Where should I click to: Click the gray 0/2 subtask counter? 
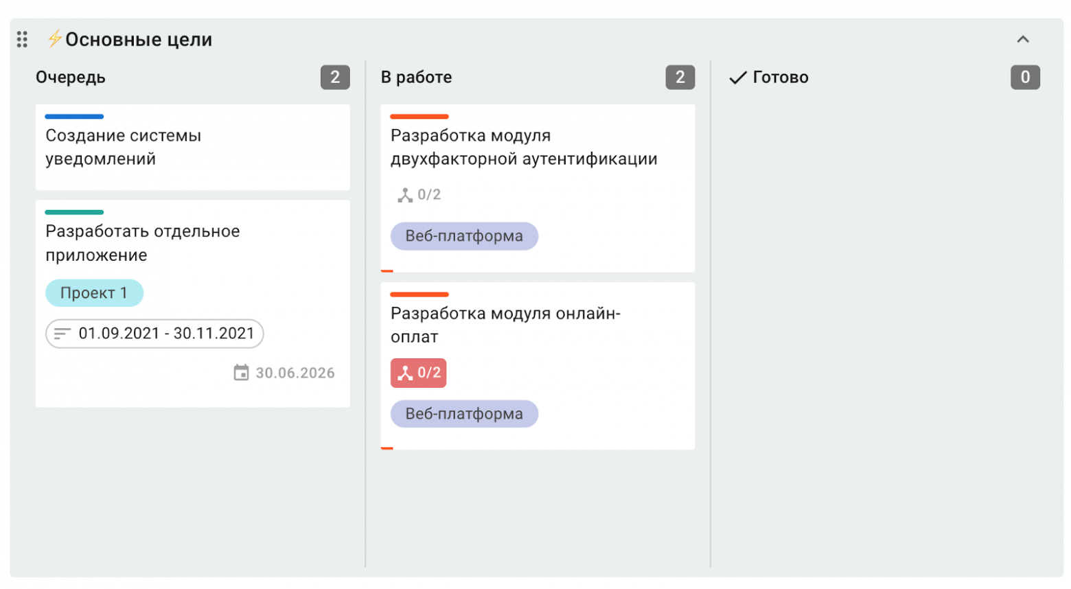click(x=419, y=195)
